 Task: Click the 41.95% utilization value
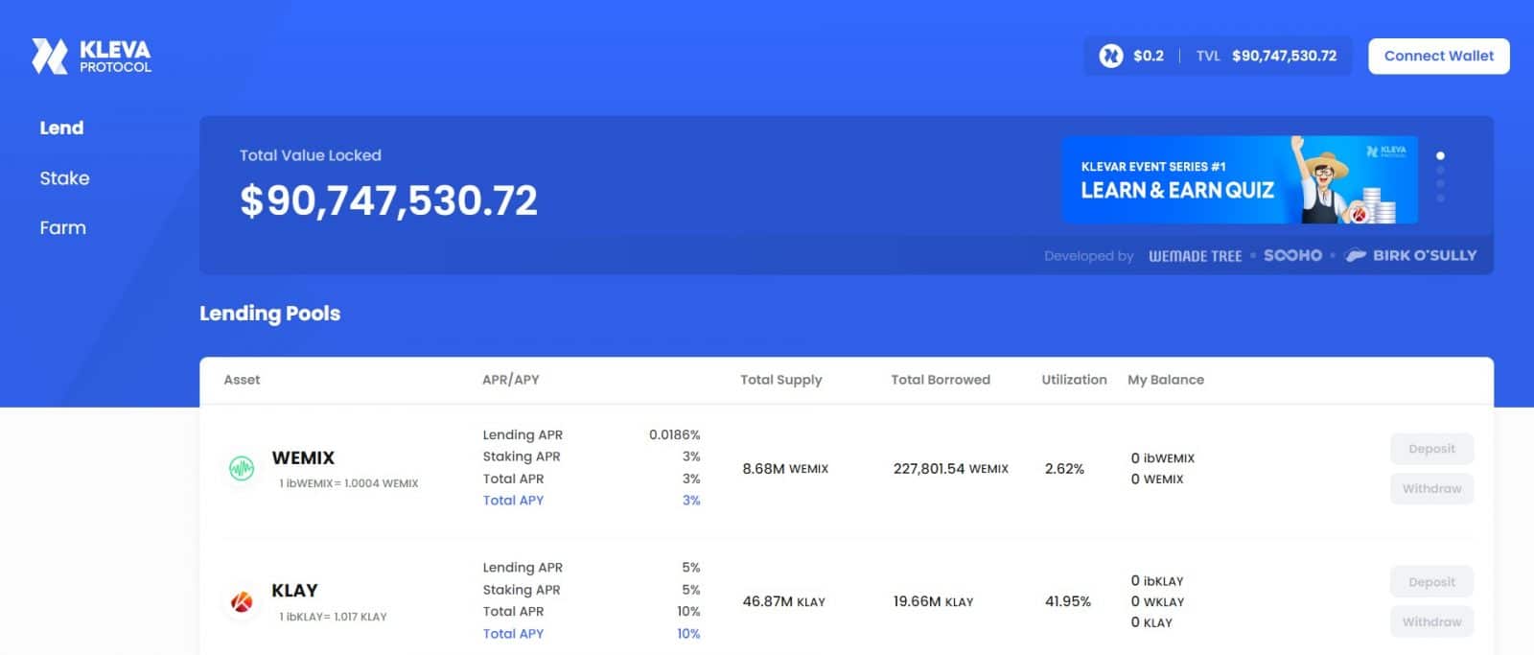1068,601
